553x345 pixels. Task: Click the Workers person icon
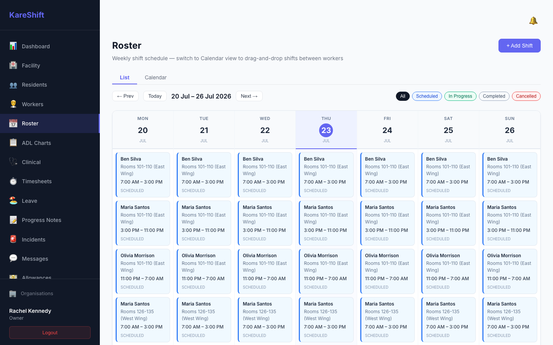point(13,104)
